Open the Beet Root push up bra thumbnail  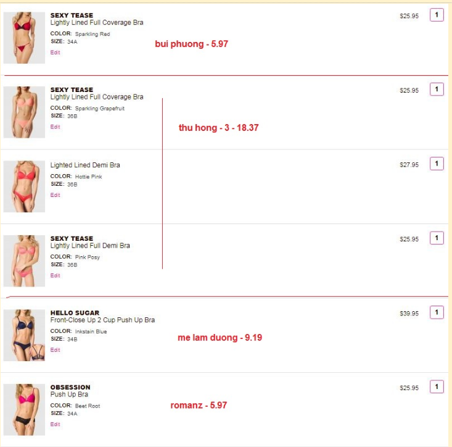point(24,409)
